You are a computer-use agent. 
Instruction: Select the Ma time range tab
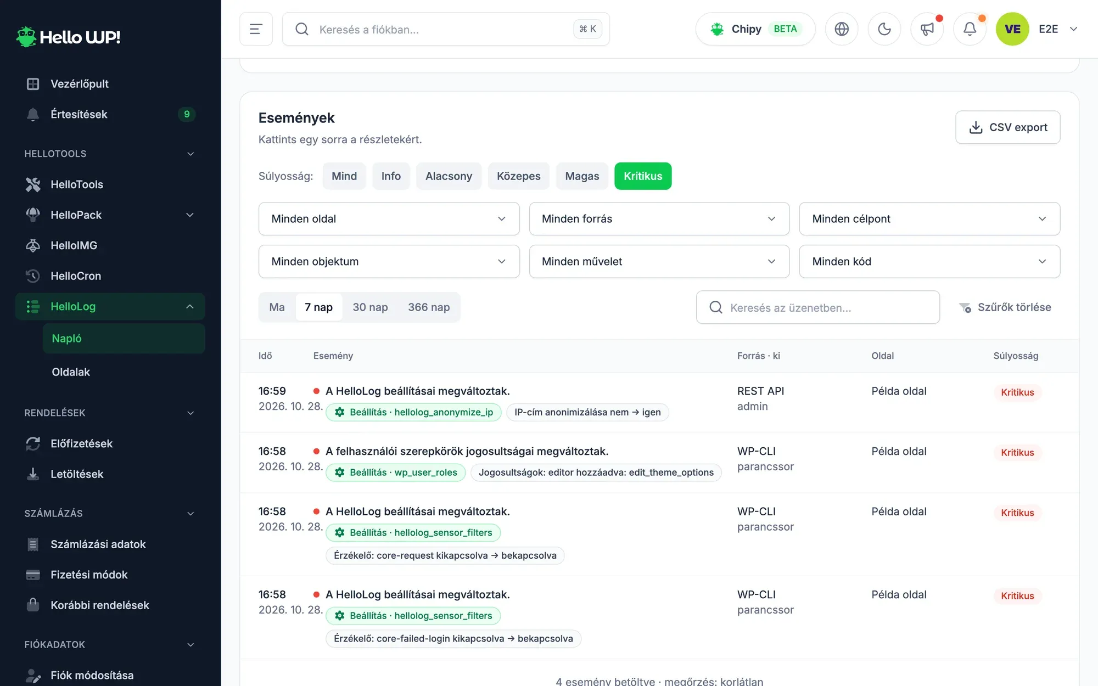(277, 307)
